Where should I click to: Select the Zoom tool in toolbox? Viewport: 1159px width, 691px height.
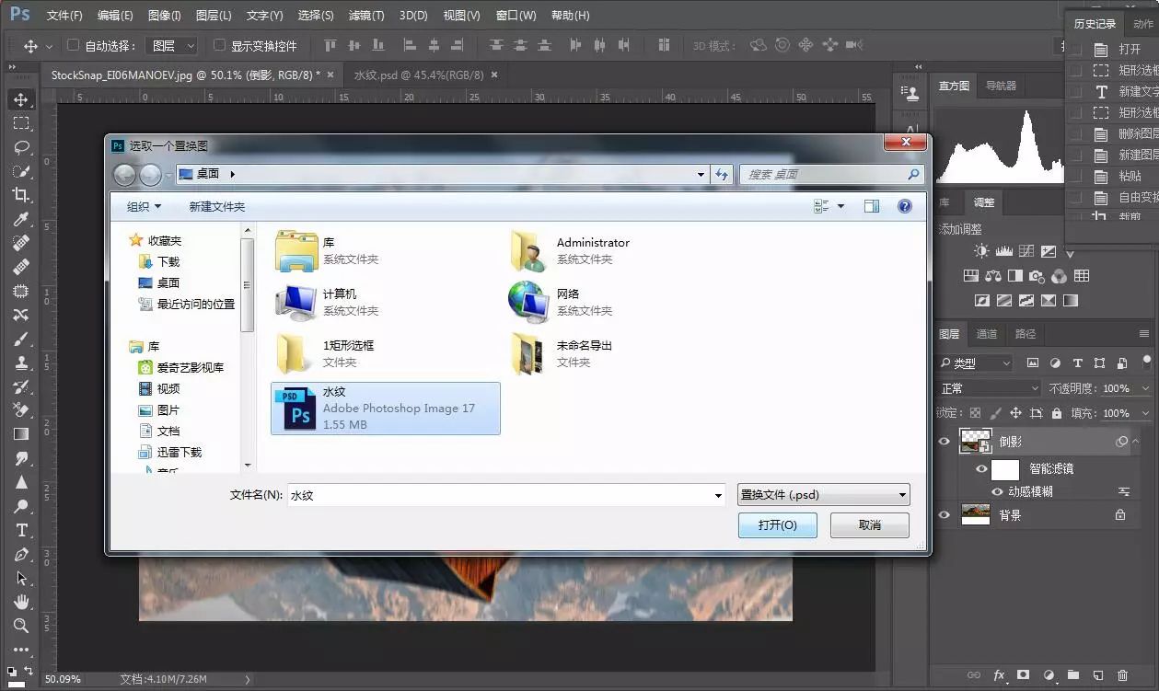20,626
